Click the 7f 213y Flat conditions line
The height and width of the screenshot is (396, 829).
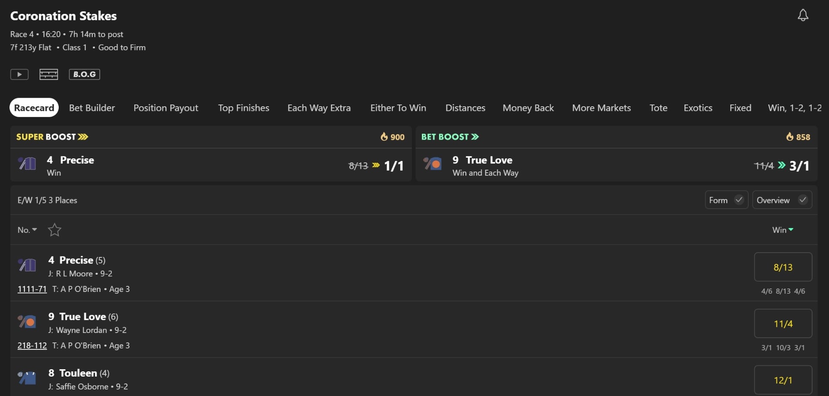tap(78, 48)
